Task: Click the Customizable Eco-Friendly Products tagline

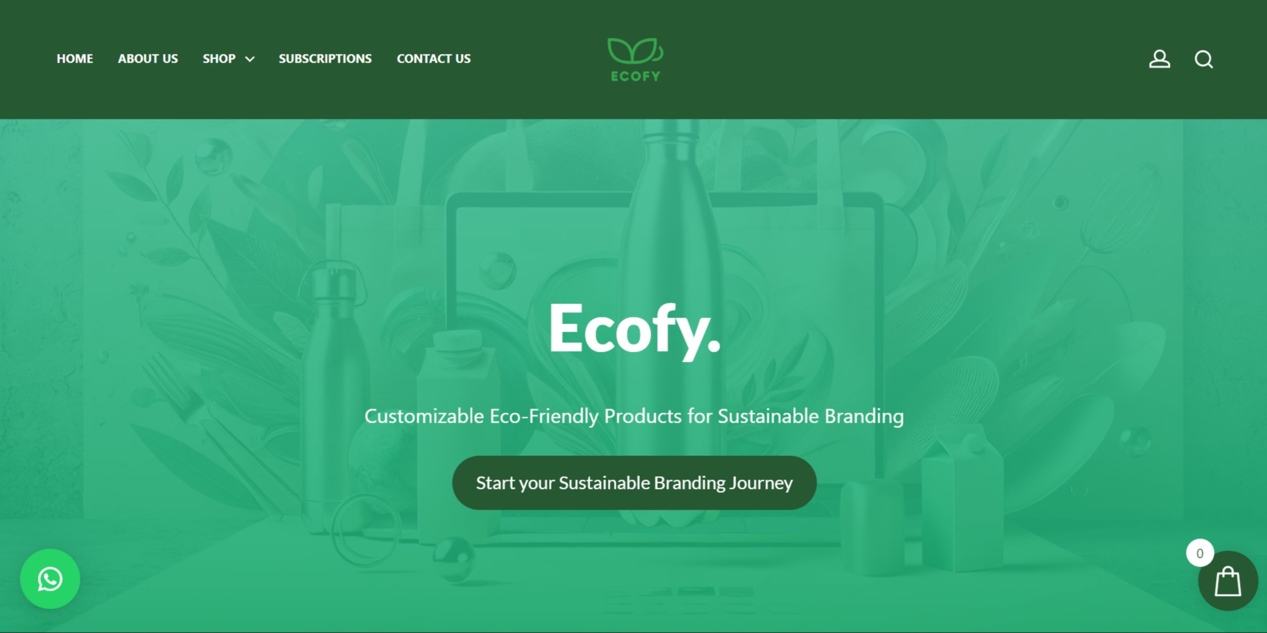Action: click(634, 416)
